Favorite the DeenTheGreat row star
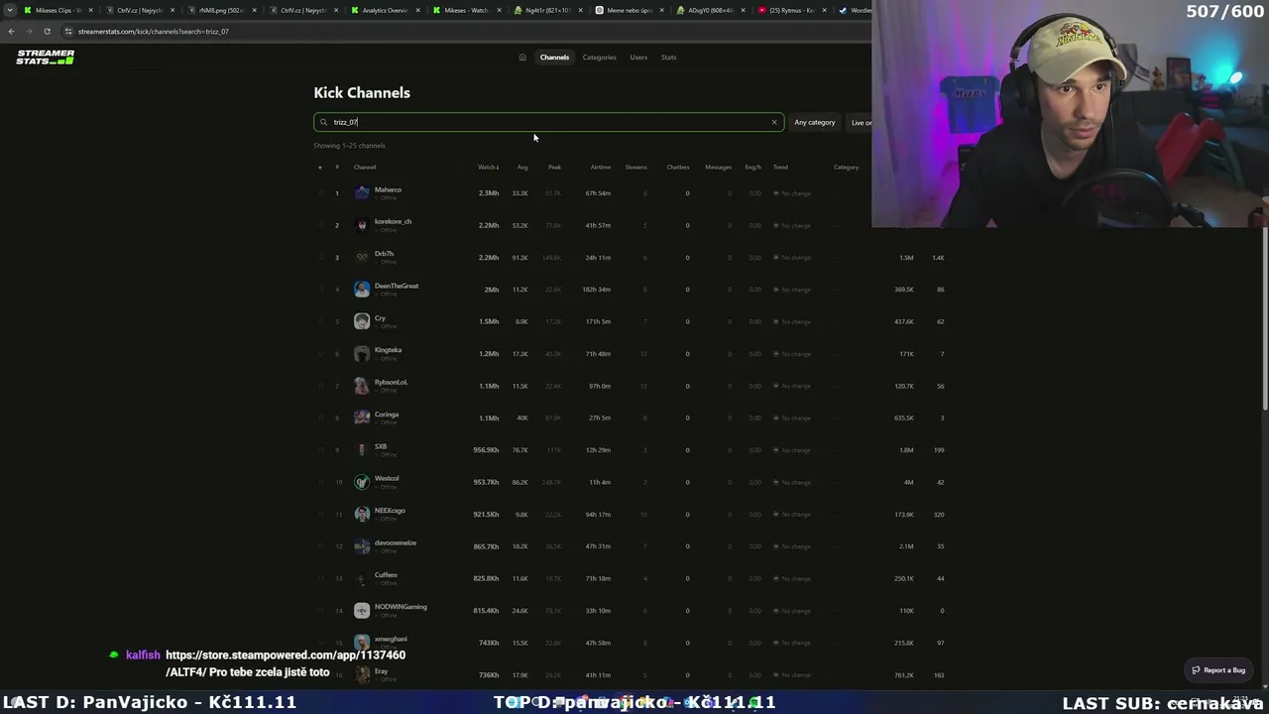This screenshot has height=714, width=1269. tap(320, 290)
